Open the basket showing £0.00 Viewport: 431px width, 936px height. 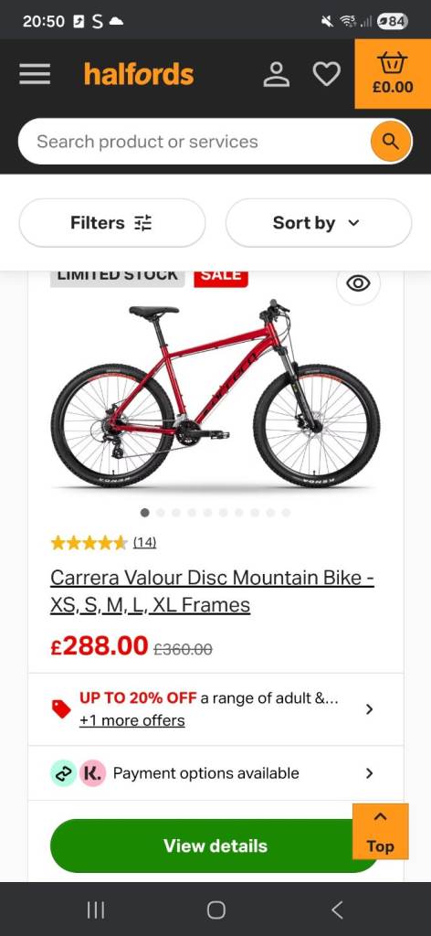tap(393, 74)
